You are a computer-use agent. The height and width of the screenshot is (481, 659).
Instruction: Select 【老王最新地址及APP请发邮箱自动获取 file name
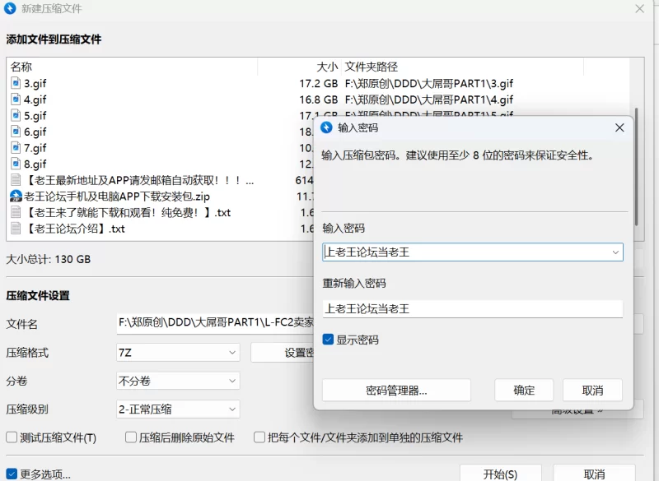139,180
